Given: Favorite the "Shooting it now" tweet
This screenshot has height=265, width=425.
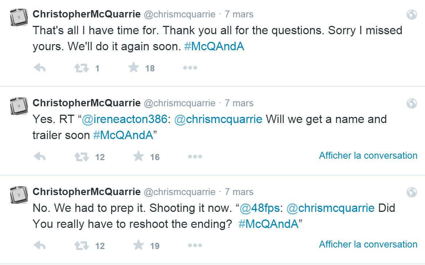Looking at the screenshot, I should [x=138, y=245].
